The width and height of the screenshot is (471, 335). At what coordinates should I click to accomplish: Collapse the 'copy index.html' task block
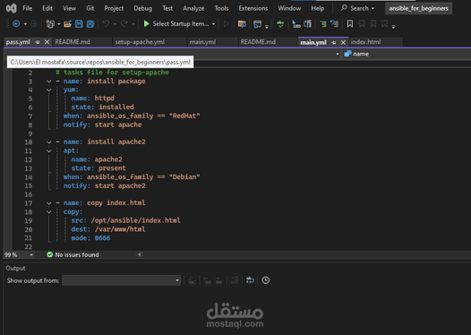coord(48,203)
